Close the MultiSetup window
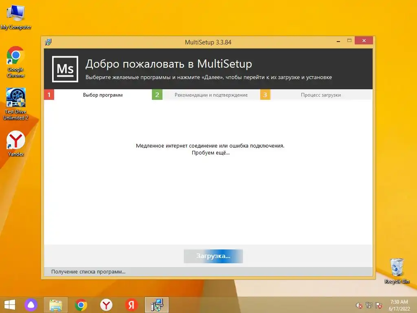417x313 pixels. [364, 40]
